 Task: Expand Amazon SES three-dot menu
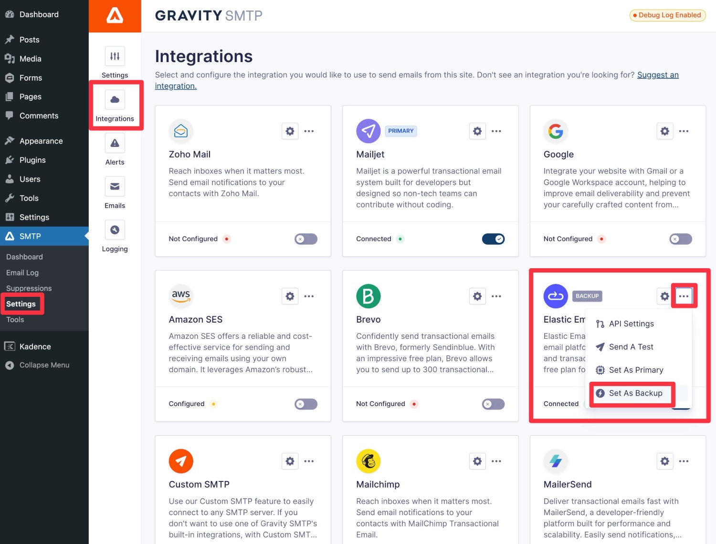(309, 296)
